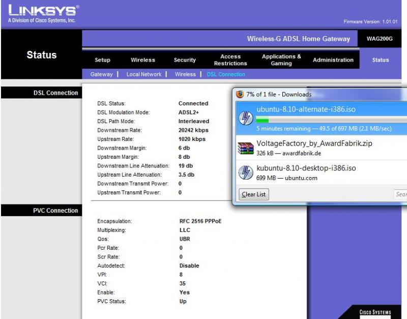Image resolution: width=407 pixels, height=319 pixels.
Task: Switch to the Security tab
Action: pos(185,60)
